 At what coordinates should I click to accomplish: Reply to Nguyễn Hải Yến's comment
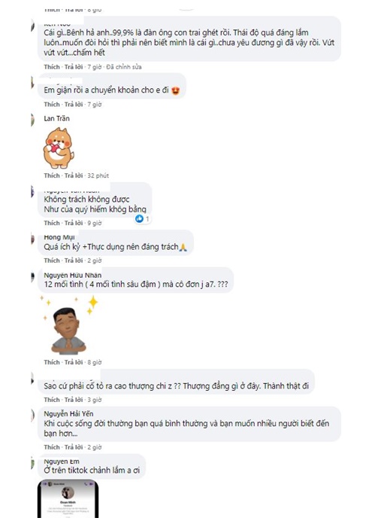coord(74,447)
